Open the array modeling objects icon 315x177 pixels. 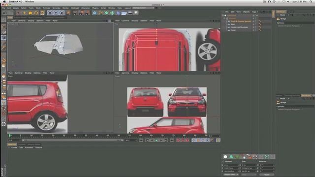(112, 13)
